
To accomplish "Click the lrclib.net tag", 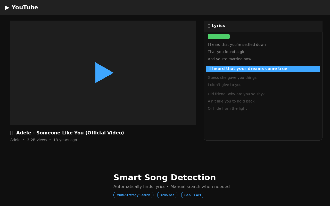I will point(167,195).
